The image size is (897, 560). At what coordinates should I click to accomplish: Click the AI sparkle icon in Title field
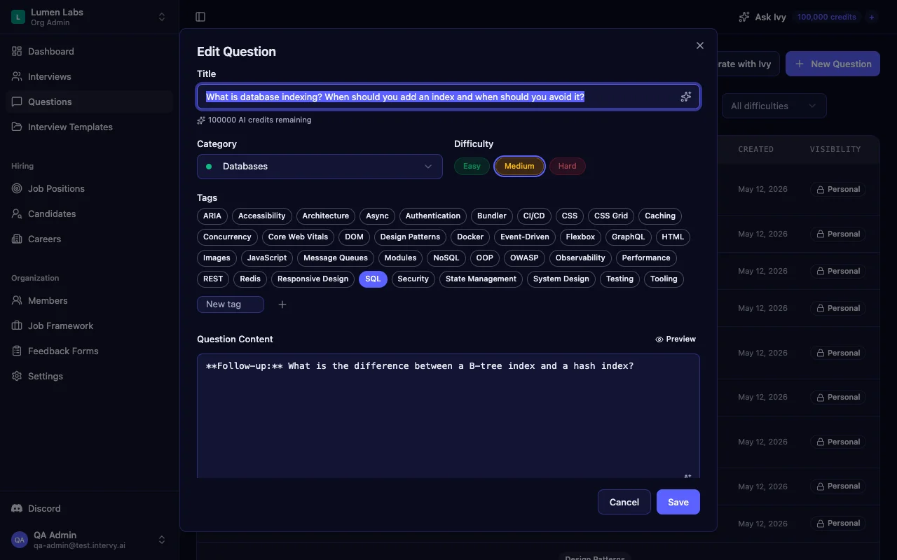point(686,97)
